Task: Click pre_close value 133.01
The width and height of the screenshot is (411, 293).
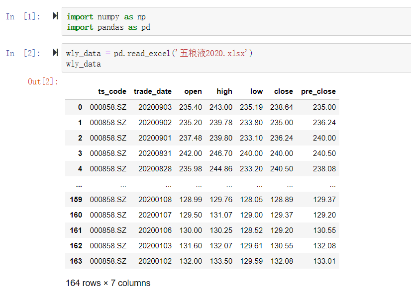Action: pyautogui.click(x=324, y=261)
